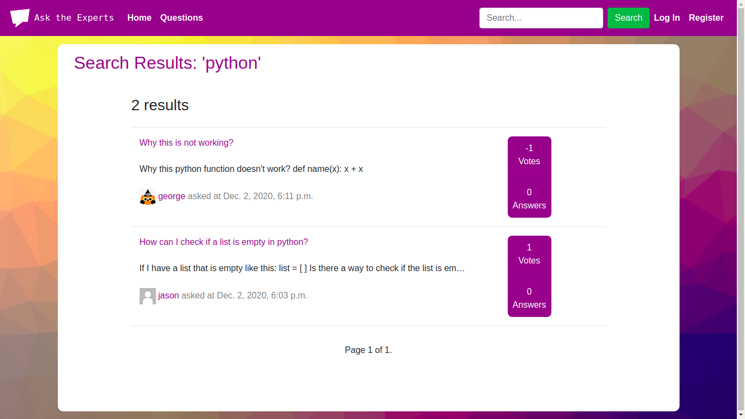Open 'How can I check if a list is empty in python?'
745x419 pixels.
(224, 242)
